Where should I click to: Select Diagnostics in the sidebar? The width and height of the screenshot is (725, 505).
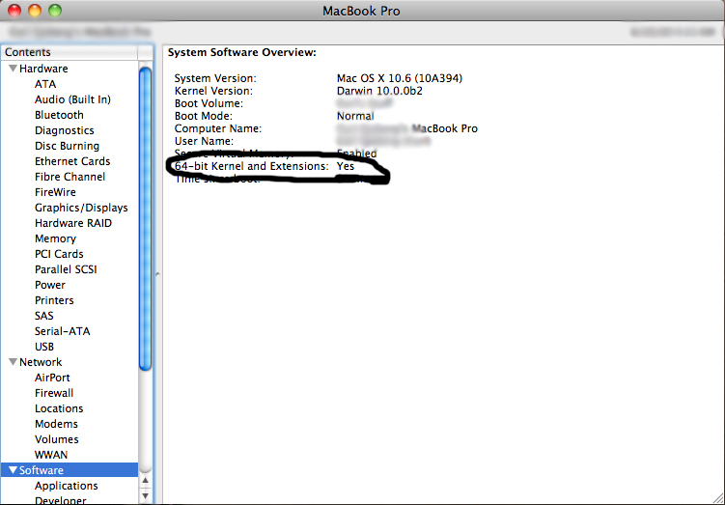65,130
